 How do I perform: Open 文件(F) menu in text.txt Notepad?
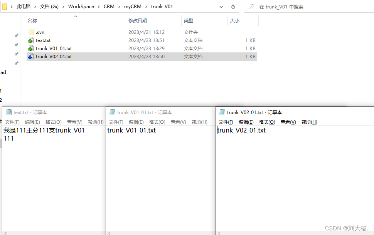tap(12, 122)
